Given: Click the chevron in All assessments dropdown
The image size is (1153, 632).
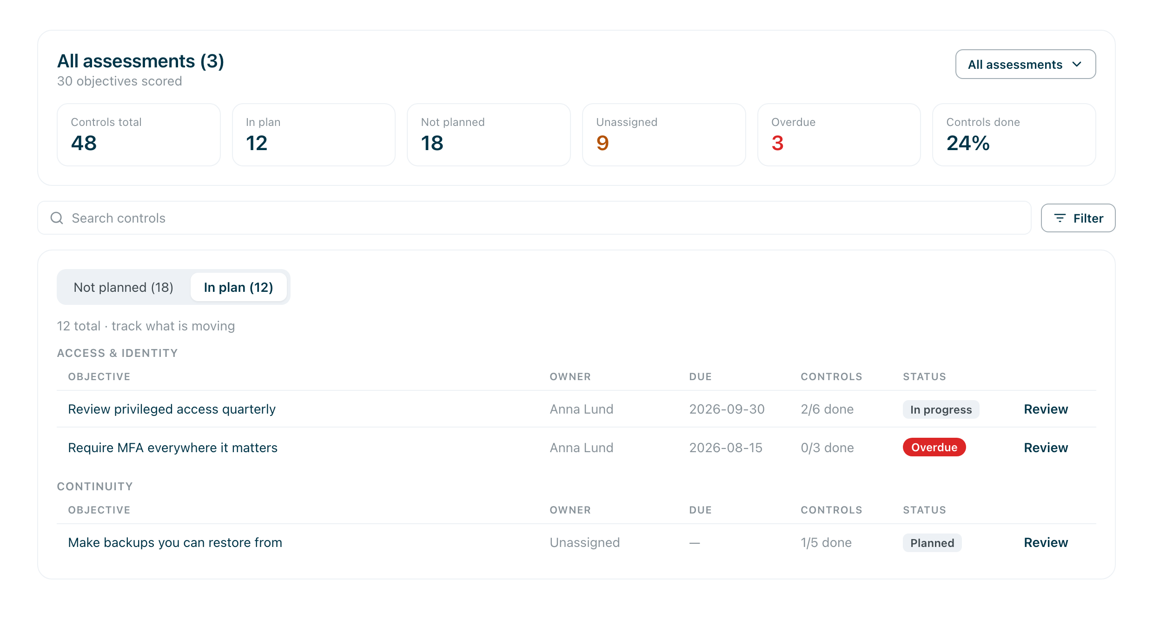Looking at the screenshot, I should [x=1077, y=64].
